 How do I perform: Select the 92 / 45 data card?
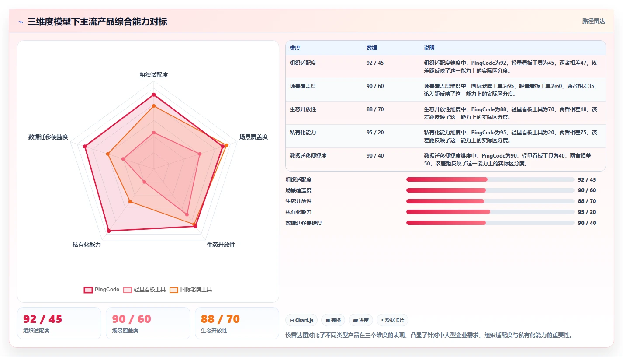coord(59,323)
